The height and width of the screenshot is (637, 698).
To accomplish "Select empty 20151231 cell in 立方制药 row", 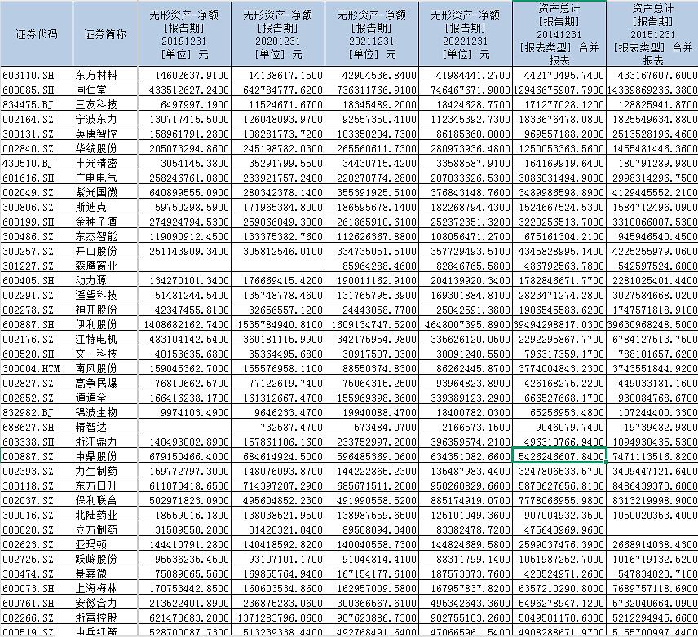I will pyautogui.click(x=652, y=529).
